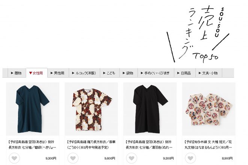248x165 pixels.
Task: Open the flower circle pattern top image
Action: [x=209, y=109]
